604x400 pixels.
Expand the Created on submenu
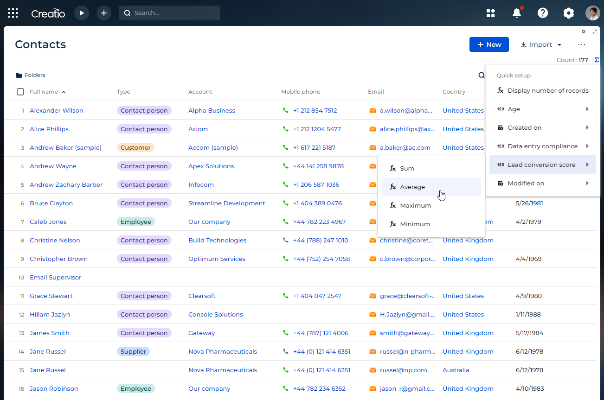543,127
